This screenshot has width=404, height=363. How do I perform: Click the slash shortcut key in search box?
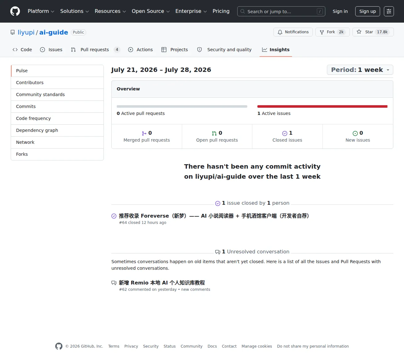pyautogui.click(x=320, y=11)
